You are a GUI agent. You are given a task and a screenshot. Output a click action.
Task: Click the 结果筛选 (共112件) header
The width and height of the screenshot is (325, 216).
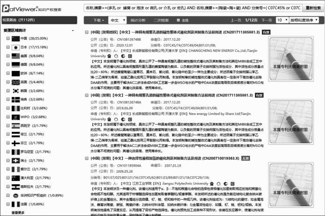pos(39,20)
